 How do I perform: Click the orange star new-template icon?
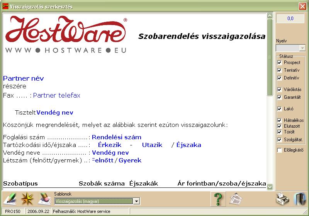pos(27,199)
